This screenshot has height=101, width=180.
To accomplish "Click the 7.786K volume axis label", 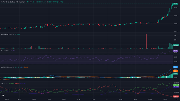I will pos(176,45).
